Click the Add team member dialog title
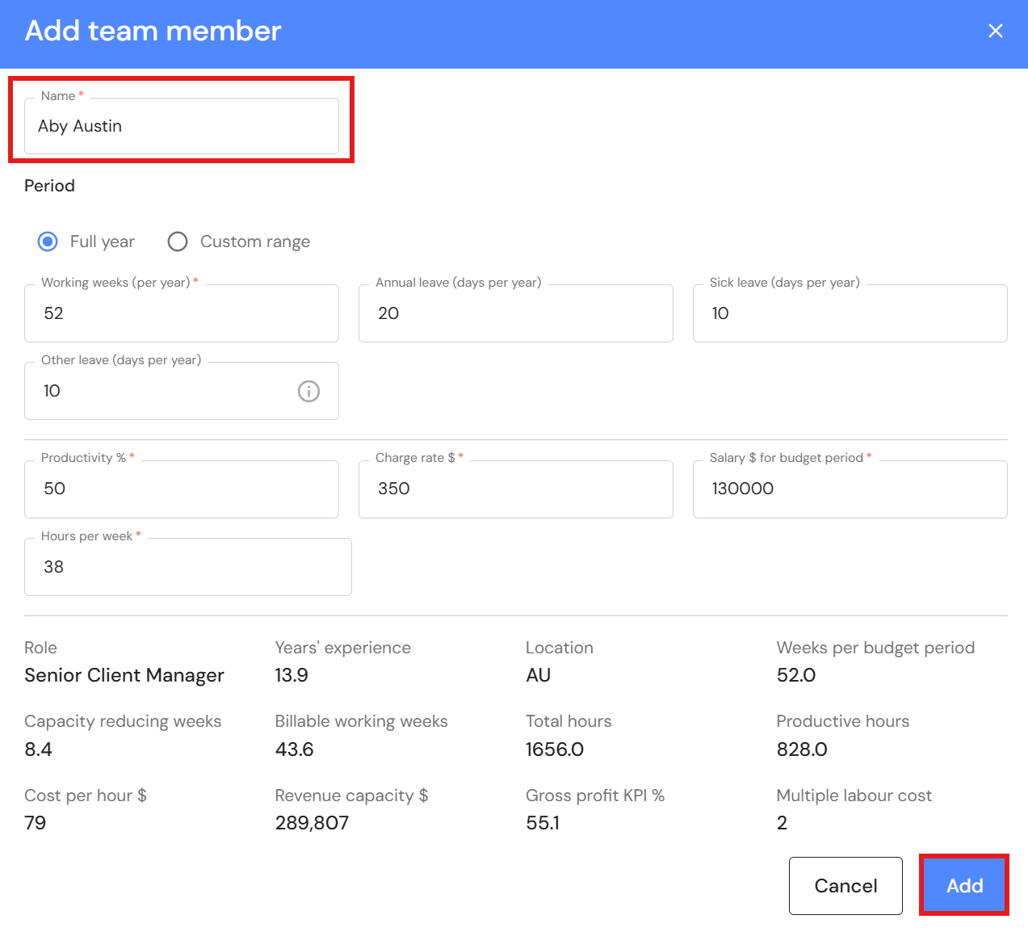The image size is (1028, 936). click(153, 31)
